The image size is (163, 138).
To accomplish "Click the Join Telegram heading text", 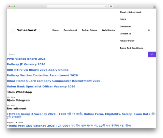I will point(20,100).
